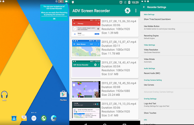Close the recording overlay with X icon
The height and width of the screenshot is (125, 194).
pos(61,1)
